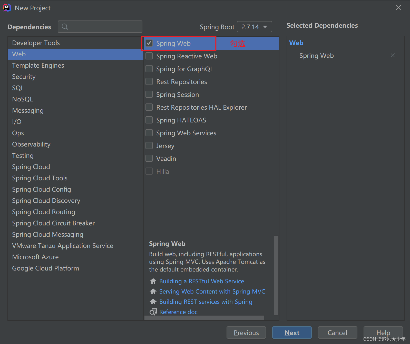Viewport: 410px width, 344px height.
Task: Open VMware Tanzu Application Service category
Action: point(76,246)
